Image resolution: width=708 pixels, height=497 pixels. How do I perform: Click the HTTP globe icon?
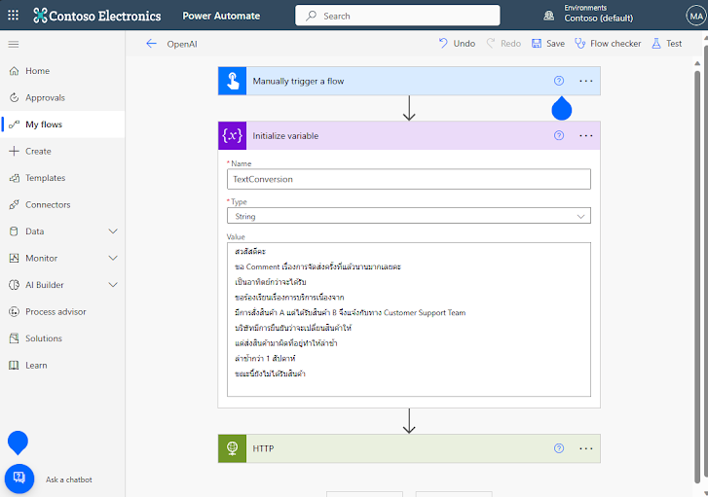232,448
